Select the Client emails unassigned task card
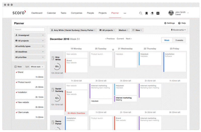The height and width of the screenshot is (132, 201). [30, 115]
